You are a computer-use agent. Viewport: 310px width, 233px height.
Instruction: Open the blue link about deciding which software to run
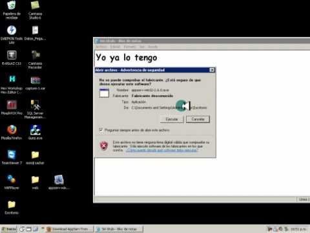[161, 150]
